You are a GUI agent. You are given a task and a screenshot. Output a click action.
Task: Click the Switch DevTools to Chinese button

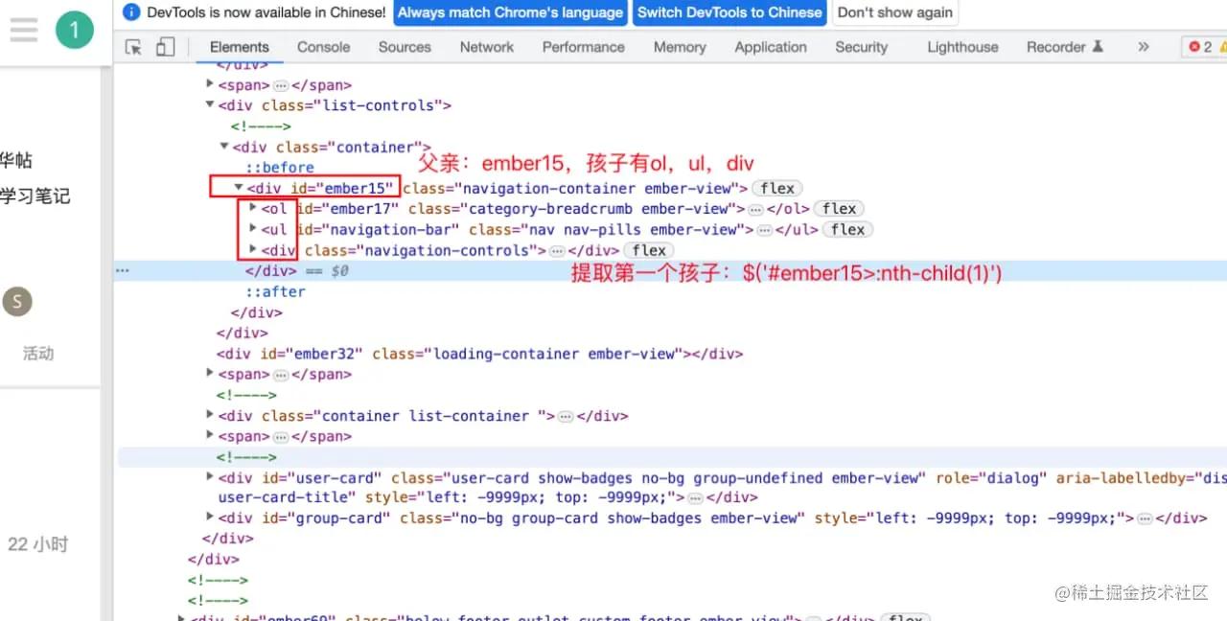(x=729, y=12)
